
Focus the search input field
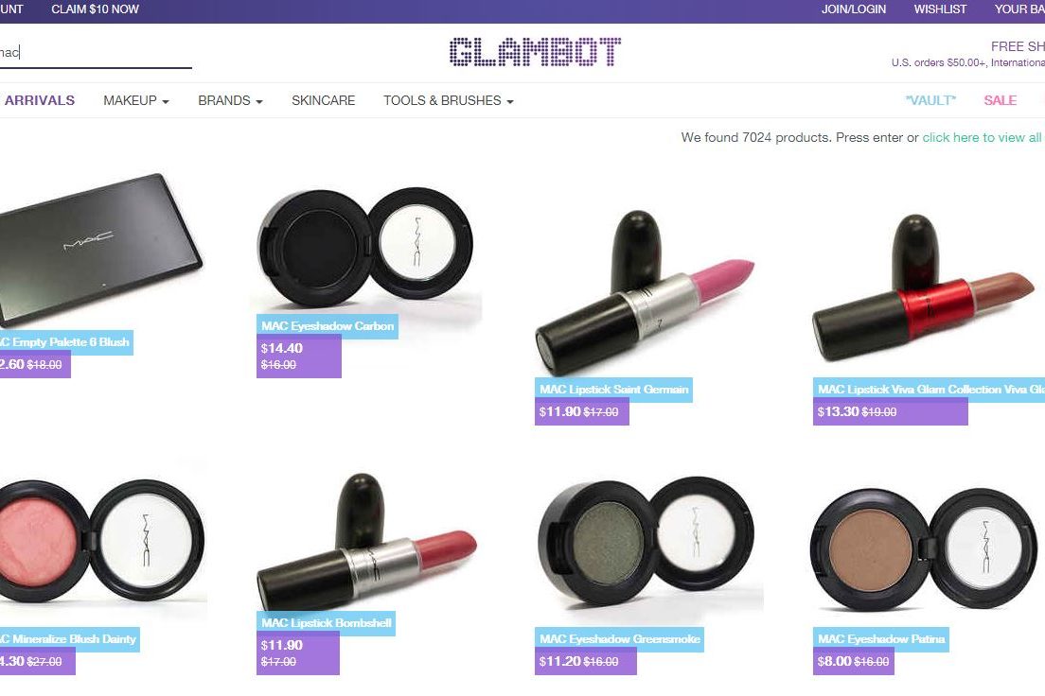[x=96, y=53]
